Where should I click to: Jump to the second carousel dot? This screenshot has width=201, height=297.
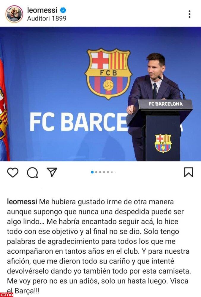click(96, 172)
